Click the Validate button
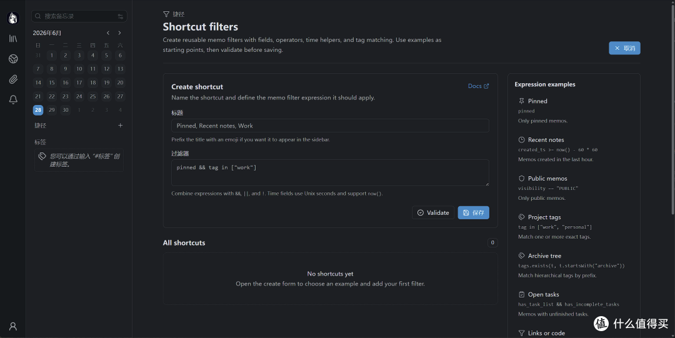The height and width of the screenshot is (338, 675). pos(433,212)
